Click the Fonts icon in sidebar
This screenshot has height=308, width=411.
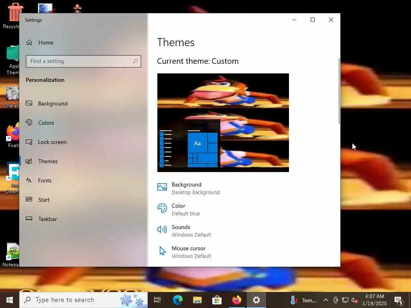tap(29, 180)
